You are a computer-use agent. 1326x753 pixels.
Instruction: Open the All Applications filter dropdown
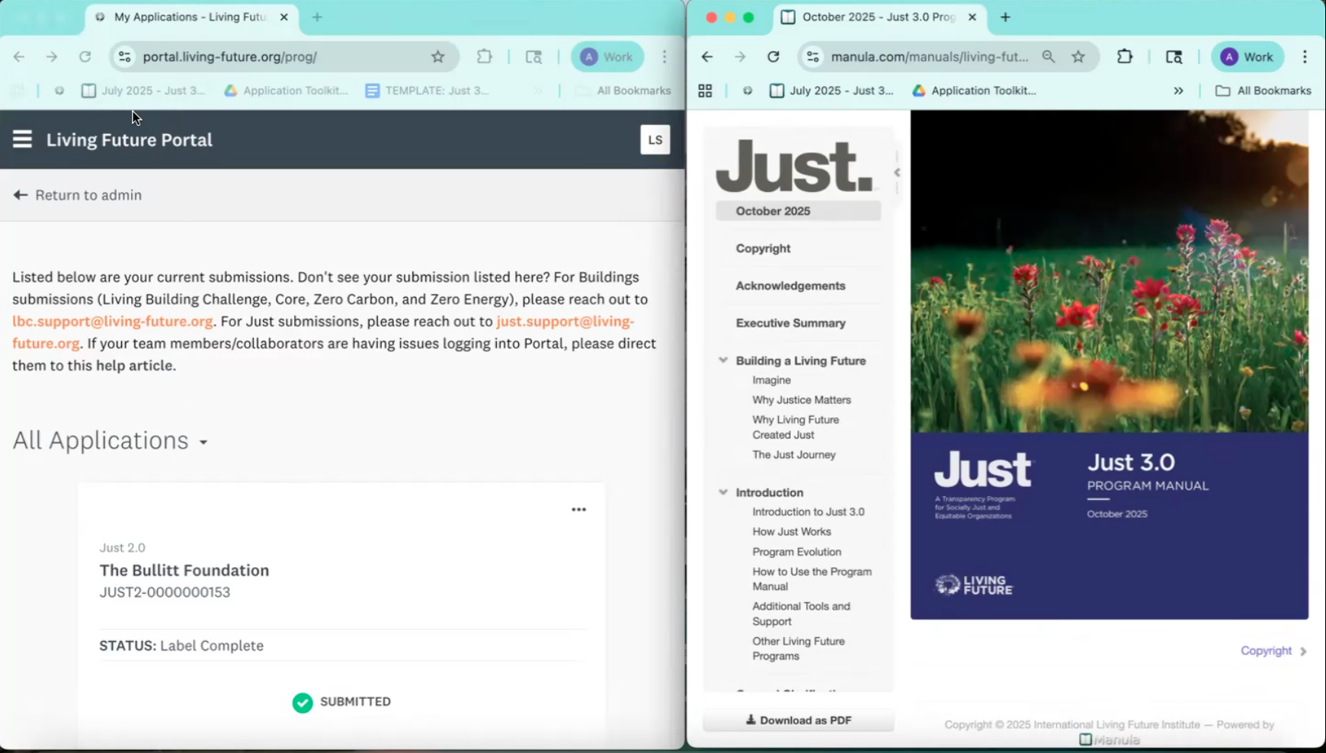tap(110, 441)
